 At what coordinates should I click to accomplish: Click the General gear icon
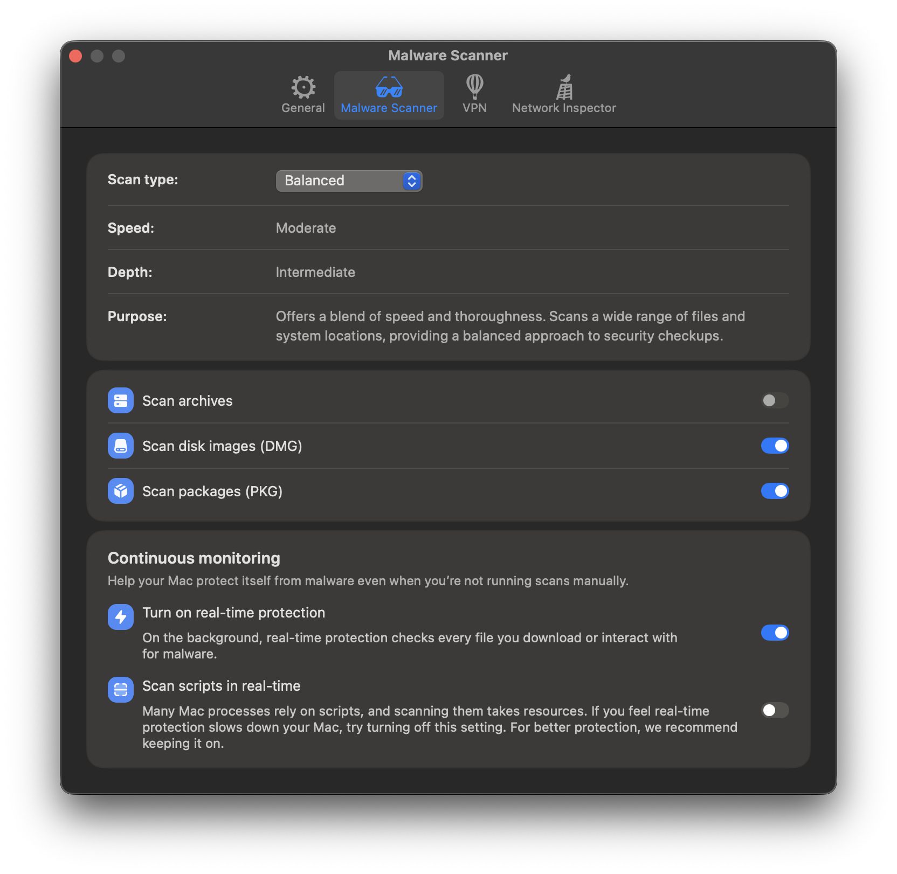pos(303,87)
